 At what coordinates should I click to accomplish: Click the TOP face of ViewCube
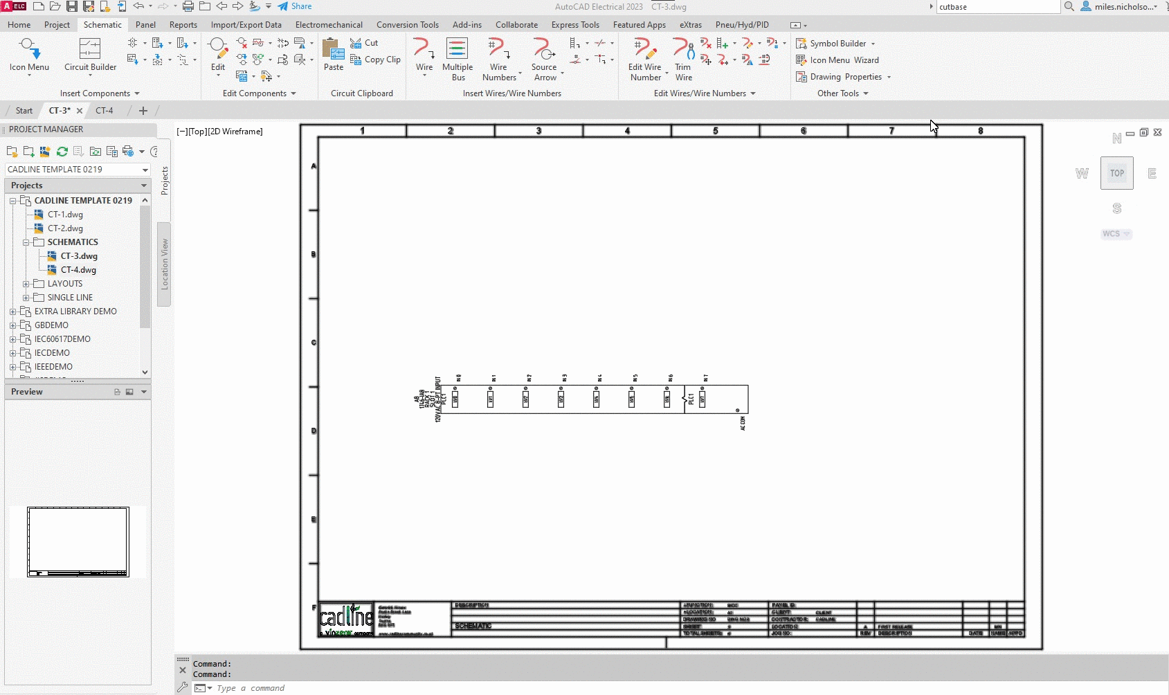click(1117, 173)
